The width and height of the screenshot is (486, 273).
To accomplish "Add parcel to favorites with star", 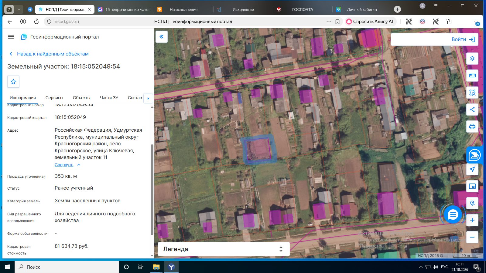I will [13, 82].
